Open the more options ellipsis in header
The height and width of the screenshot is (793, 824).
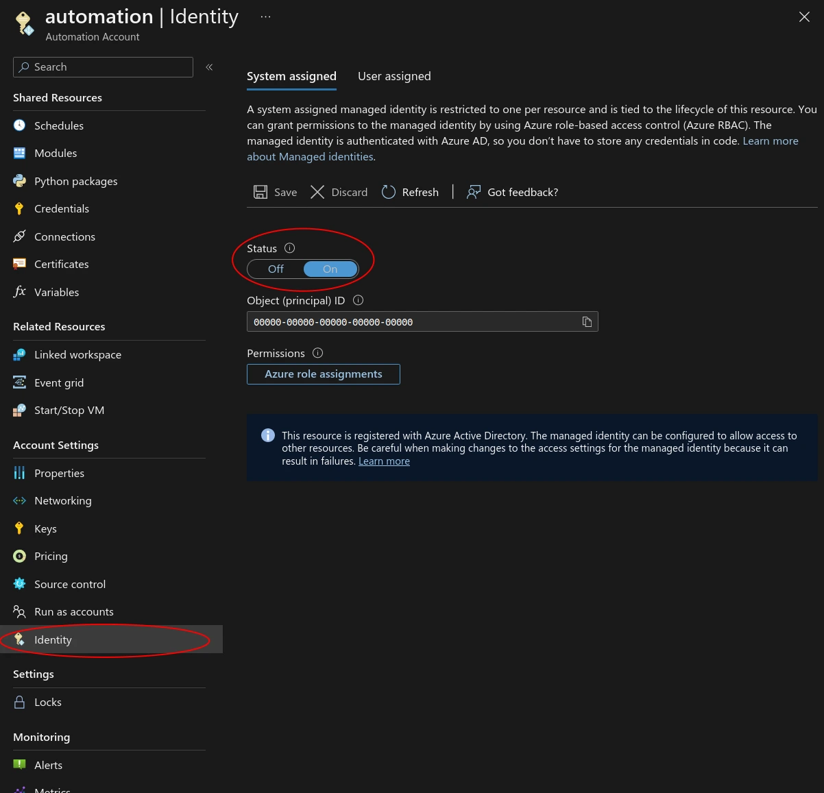coord(265,17)
